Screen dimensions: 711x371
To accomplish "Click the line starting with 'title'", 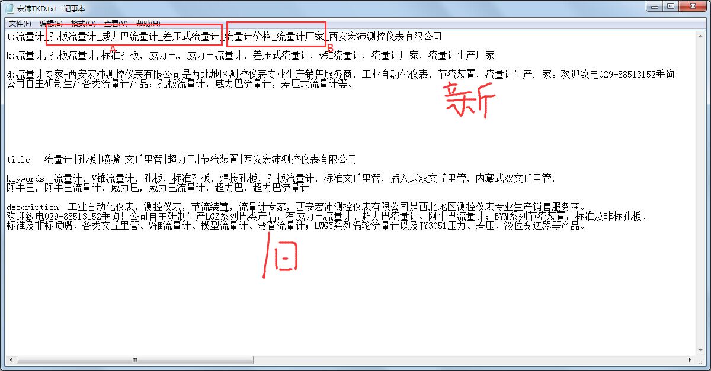I will [x=181, y=159].
